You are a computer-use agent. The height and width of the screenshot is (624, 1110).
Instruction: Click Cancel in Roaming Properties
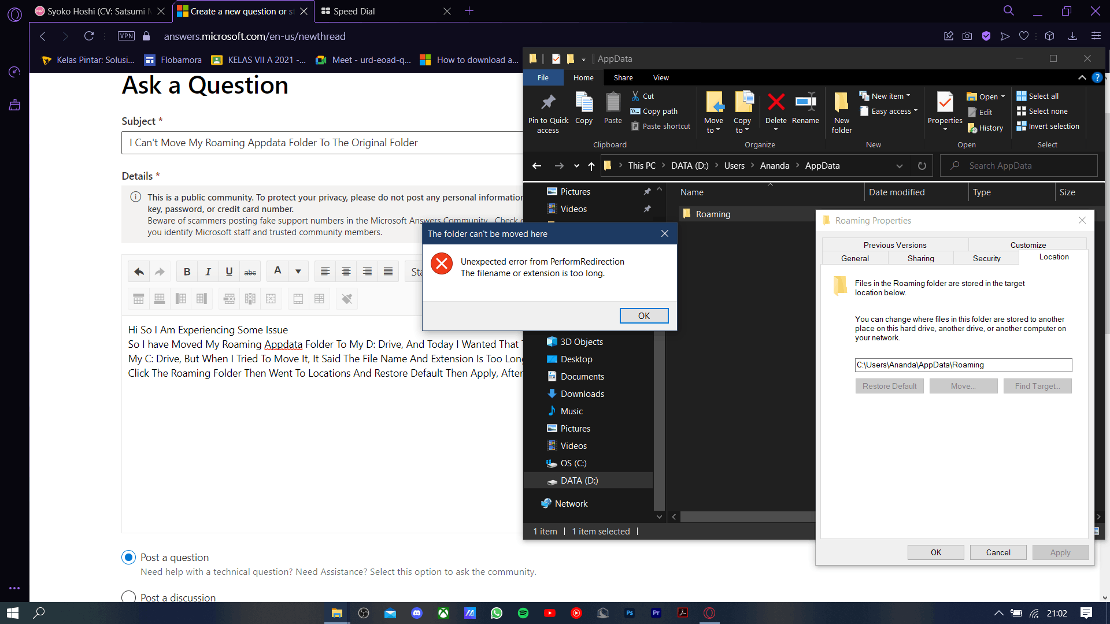point(998,552)
